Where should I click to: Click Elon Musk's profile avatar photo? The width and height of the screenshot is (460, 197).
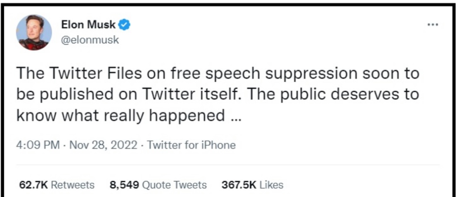pyautogui.click(x=34, y=32)
